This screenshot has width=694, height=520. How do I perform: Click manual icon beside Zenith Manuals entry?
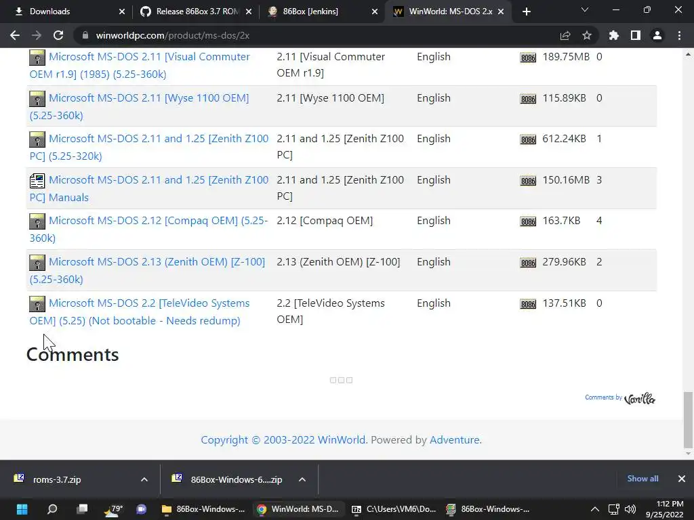point(37,180)
